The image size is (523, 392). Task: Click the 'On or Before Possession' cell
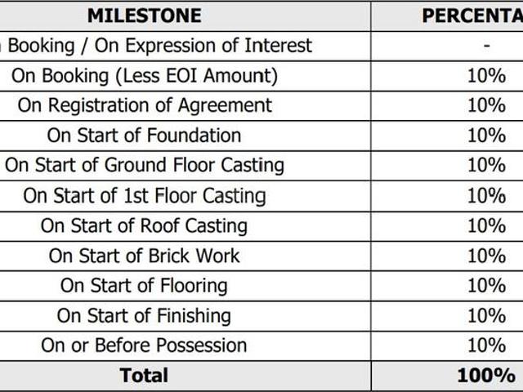coord(144,345)
